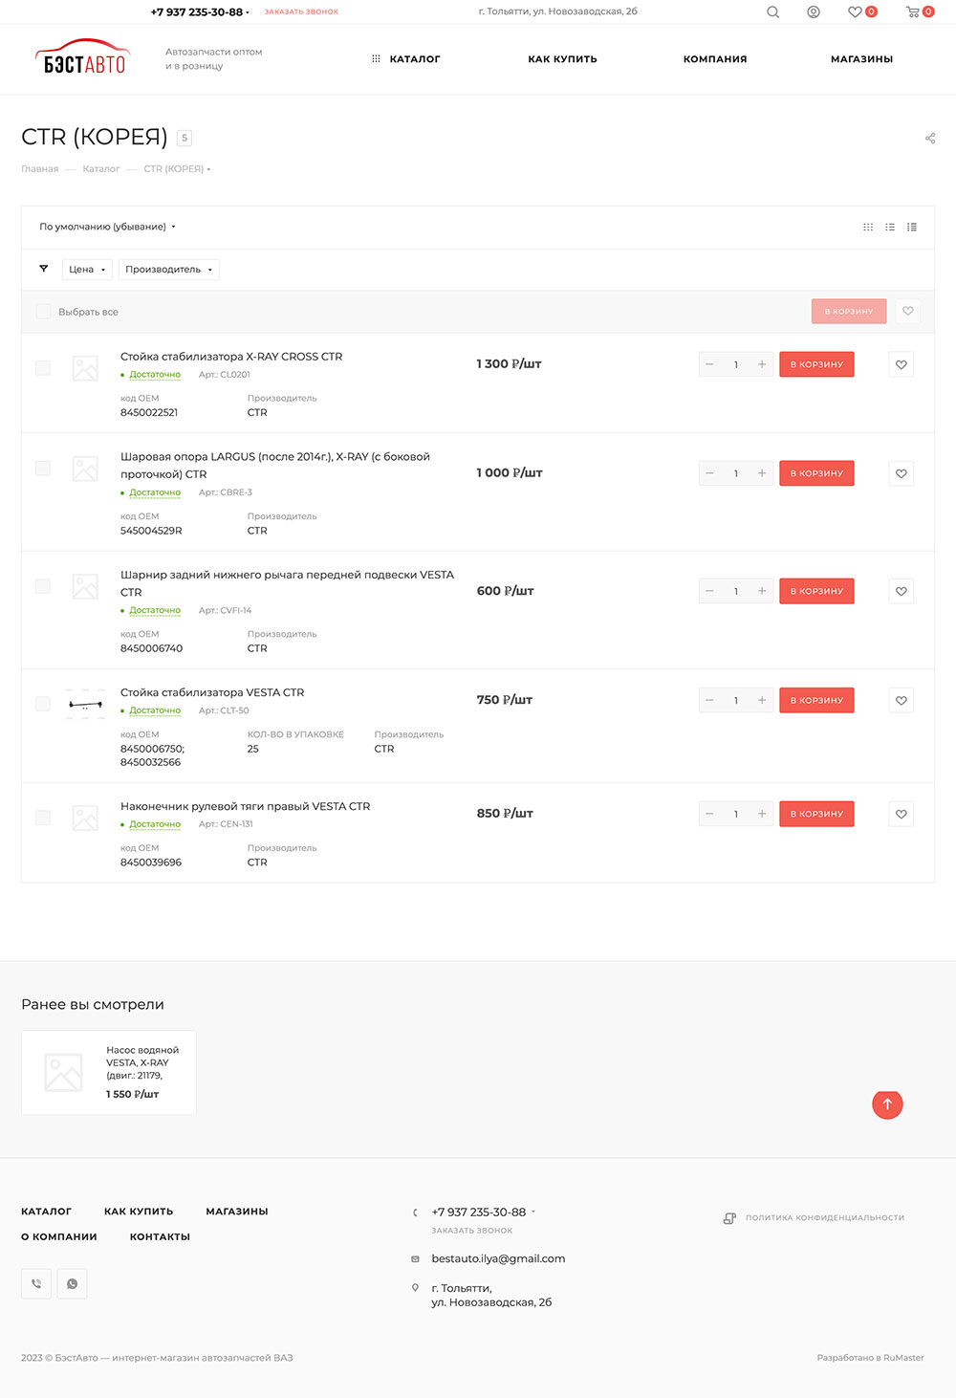Screen dimensions: 956x1398
Task: Expand the "Производитель" filter dropdown
Action: pyautogui.click(x=168, y=270)
